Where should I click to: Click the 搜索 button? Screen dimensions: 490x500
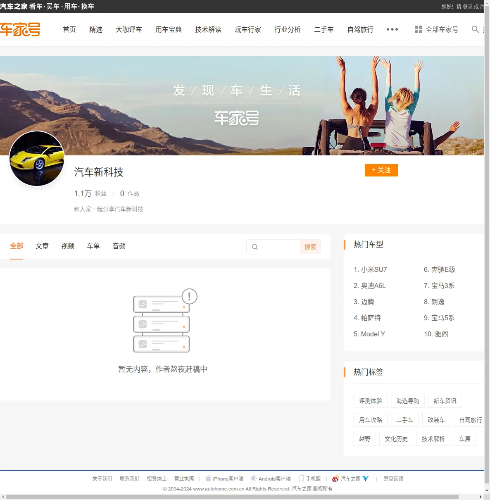click(310, 247)
